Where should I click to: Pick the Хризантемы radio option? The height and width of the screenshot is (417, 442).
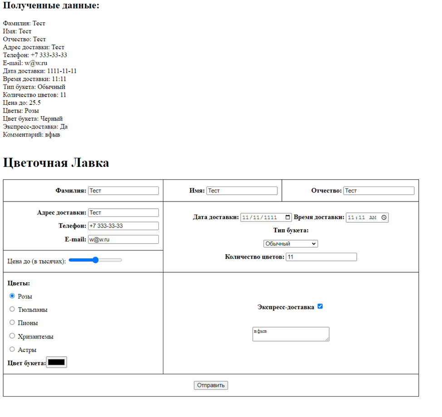(x=12, y=336)
